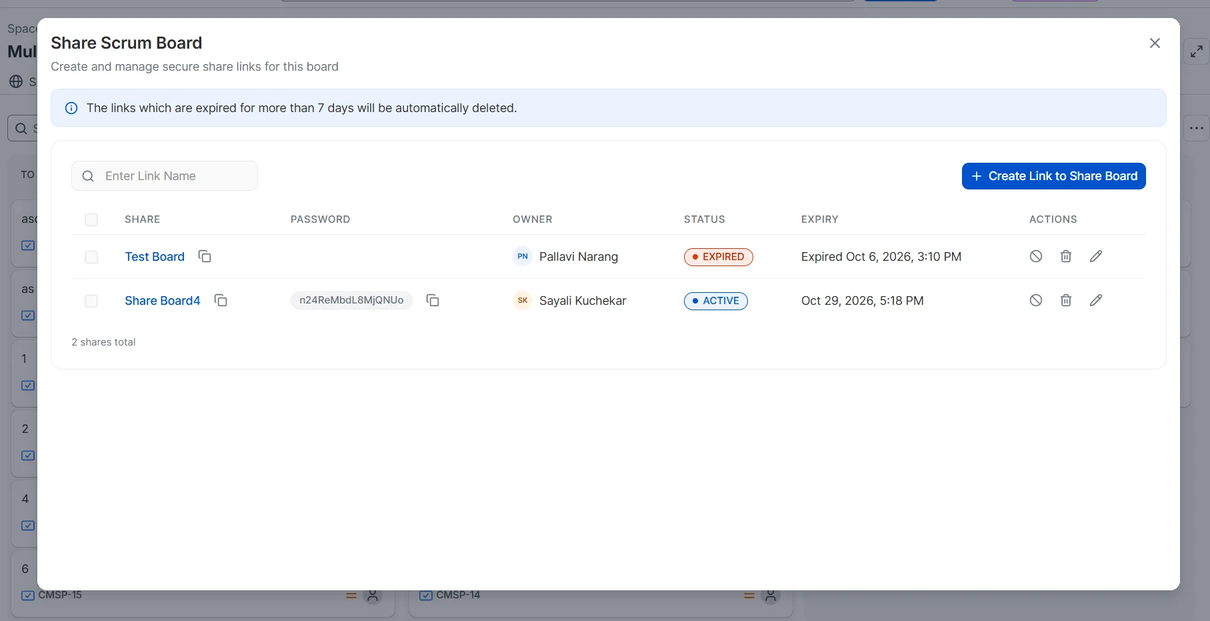Click the EXPIRY column header
Screen dimensions: 1210x621
pyautogui.click(x=820, y=219)
